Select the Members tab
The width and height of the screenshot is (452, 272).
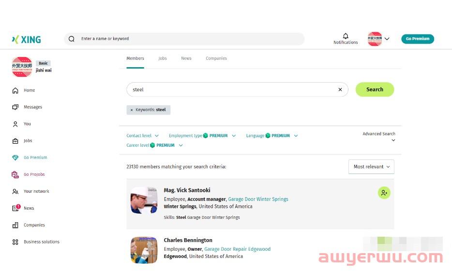point(135,58)
